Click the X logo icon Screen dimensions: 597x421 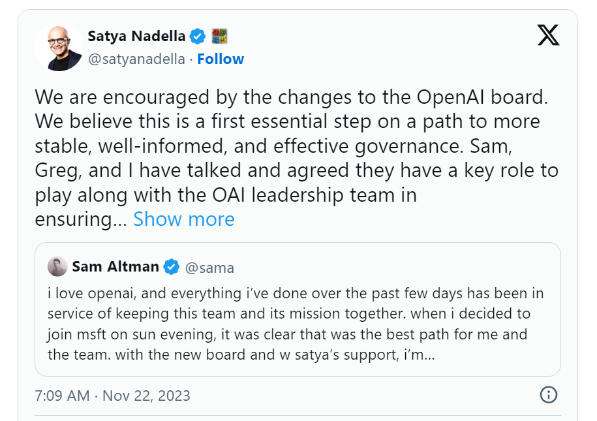pos(548,35)
